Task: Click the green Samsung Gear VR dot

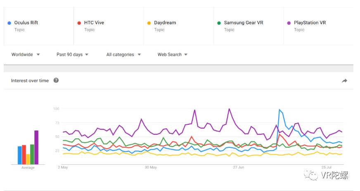Action: (219, 23)
